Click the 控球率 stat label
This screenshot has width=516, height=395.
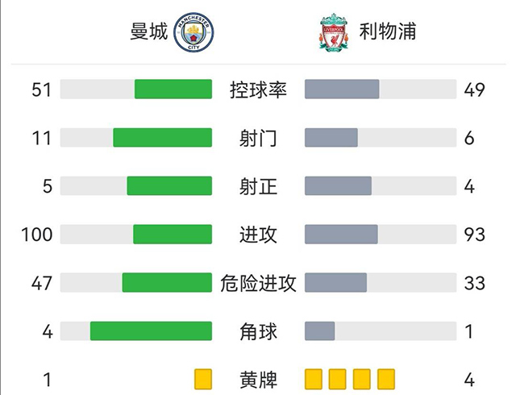coord(258,89)
